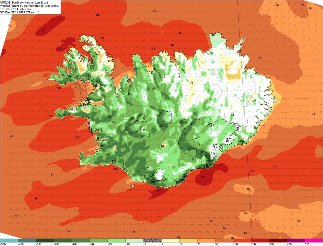This screenshot has height=246, width=323.
Task: Click the map value '66'
Action: click(x=16, y=216)
